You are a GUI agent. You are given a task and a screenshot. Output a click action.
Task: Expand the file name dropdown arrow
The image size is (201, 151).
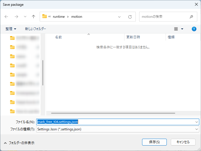click(196, 122)
